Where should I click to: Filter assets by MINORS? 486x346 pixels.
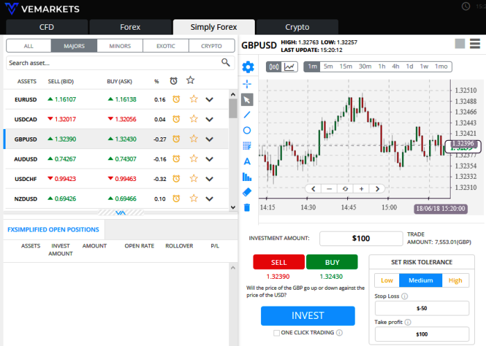(120, 46)
